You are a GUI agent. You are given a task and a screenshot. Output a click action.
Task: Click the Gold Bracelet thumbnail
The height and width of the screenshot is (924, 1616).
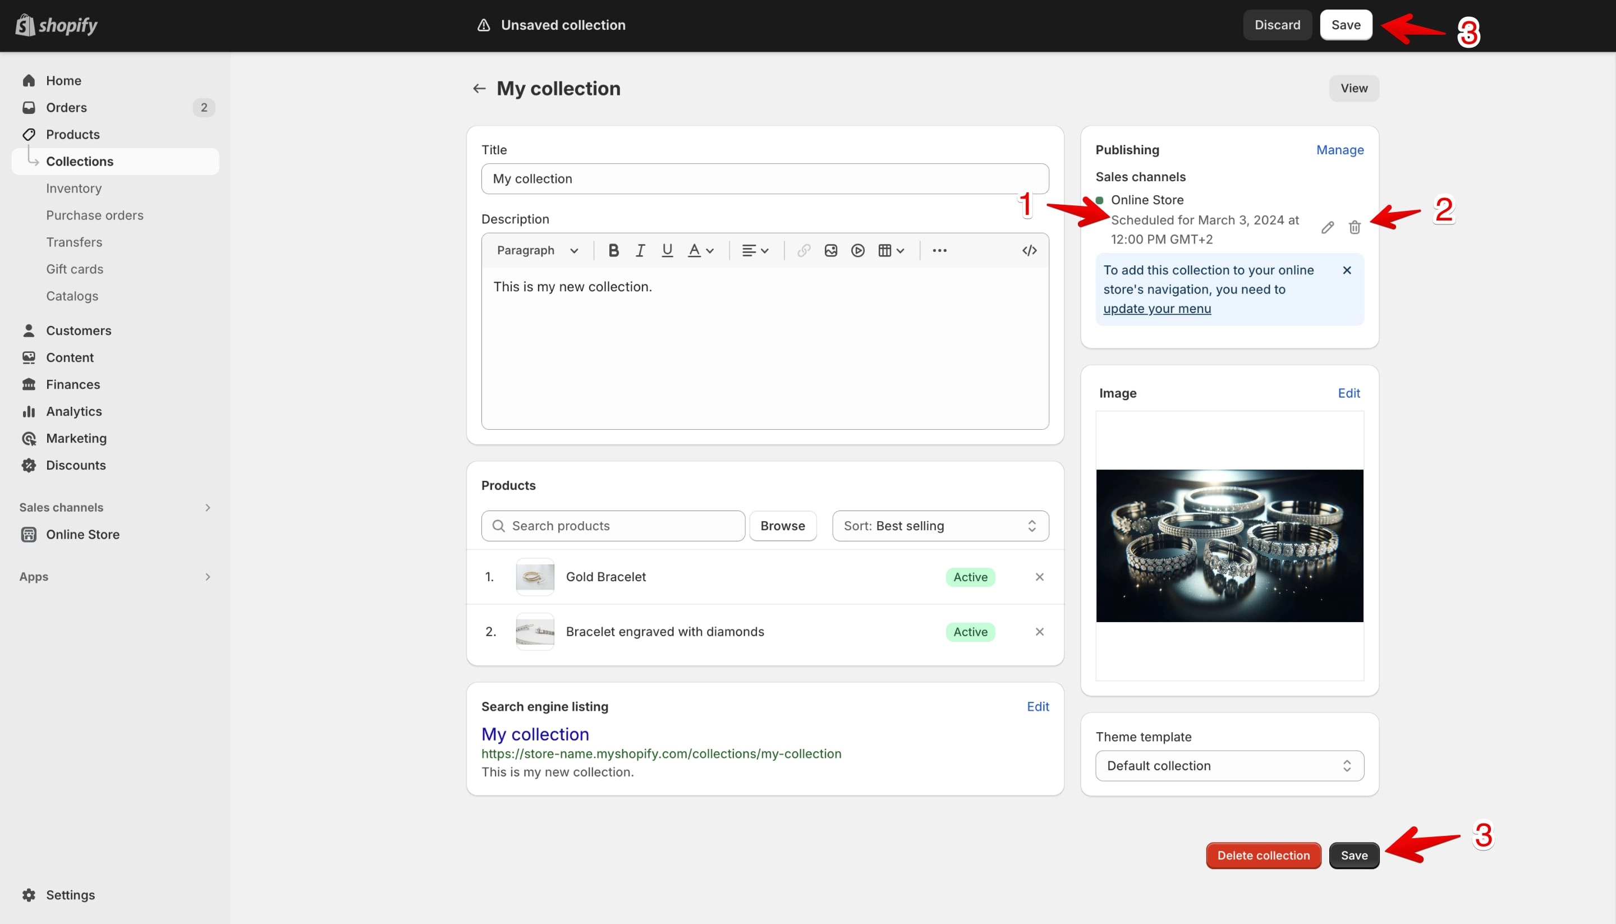535,577
